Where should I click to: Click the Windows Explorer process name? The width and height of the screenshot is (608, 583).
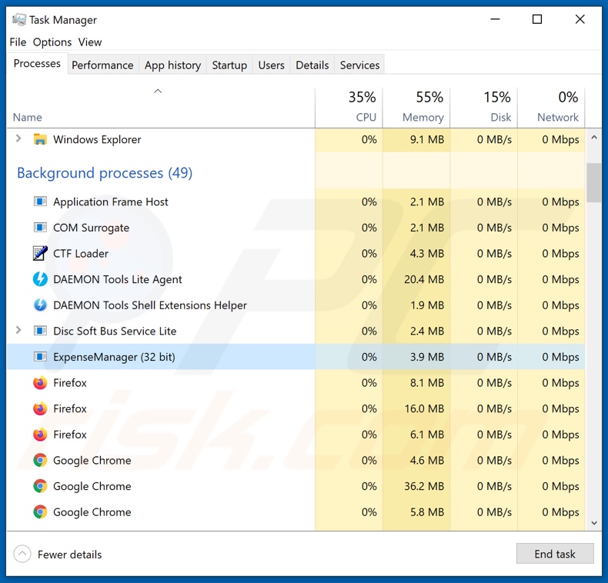pos(97,139)
